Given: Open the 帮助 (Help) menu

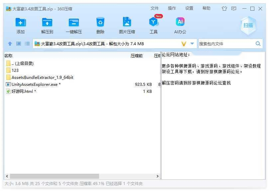Looking at the screenshot, I should [x=206, y=8].
